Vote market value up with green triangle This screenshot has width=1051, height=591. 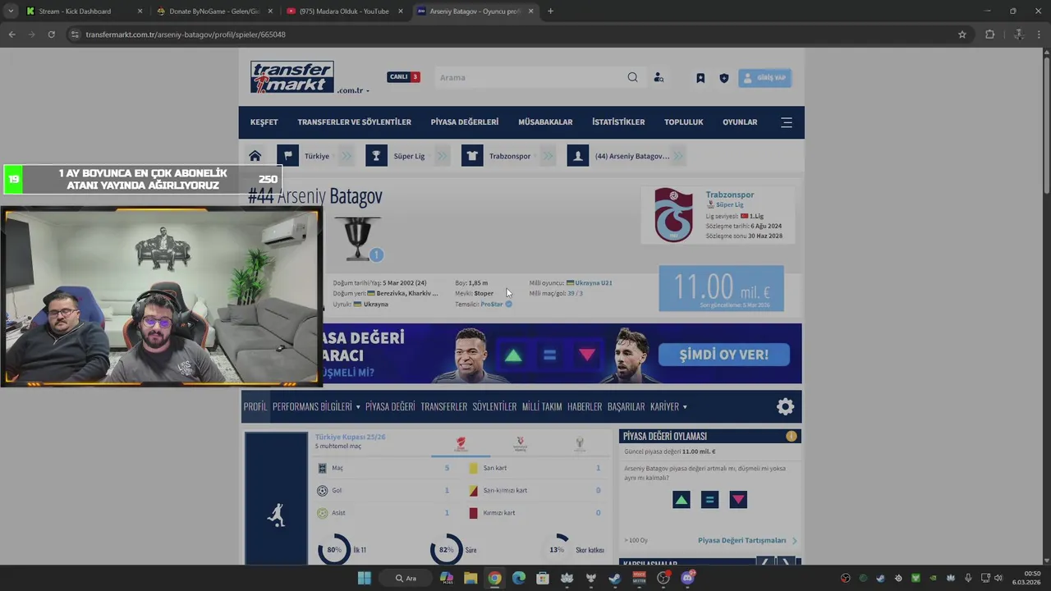coord(682,500)
